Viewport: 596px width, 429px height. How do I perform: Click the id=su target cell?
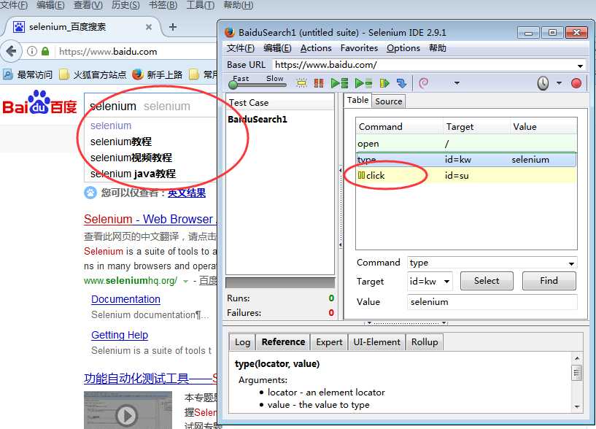coord(457,176)
